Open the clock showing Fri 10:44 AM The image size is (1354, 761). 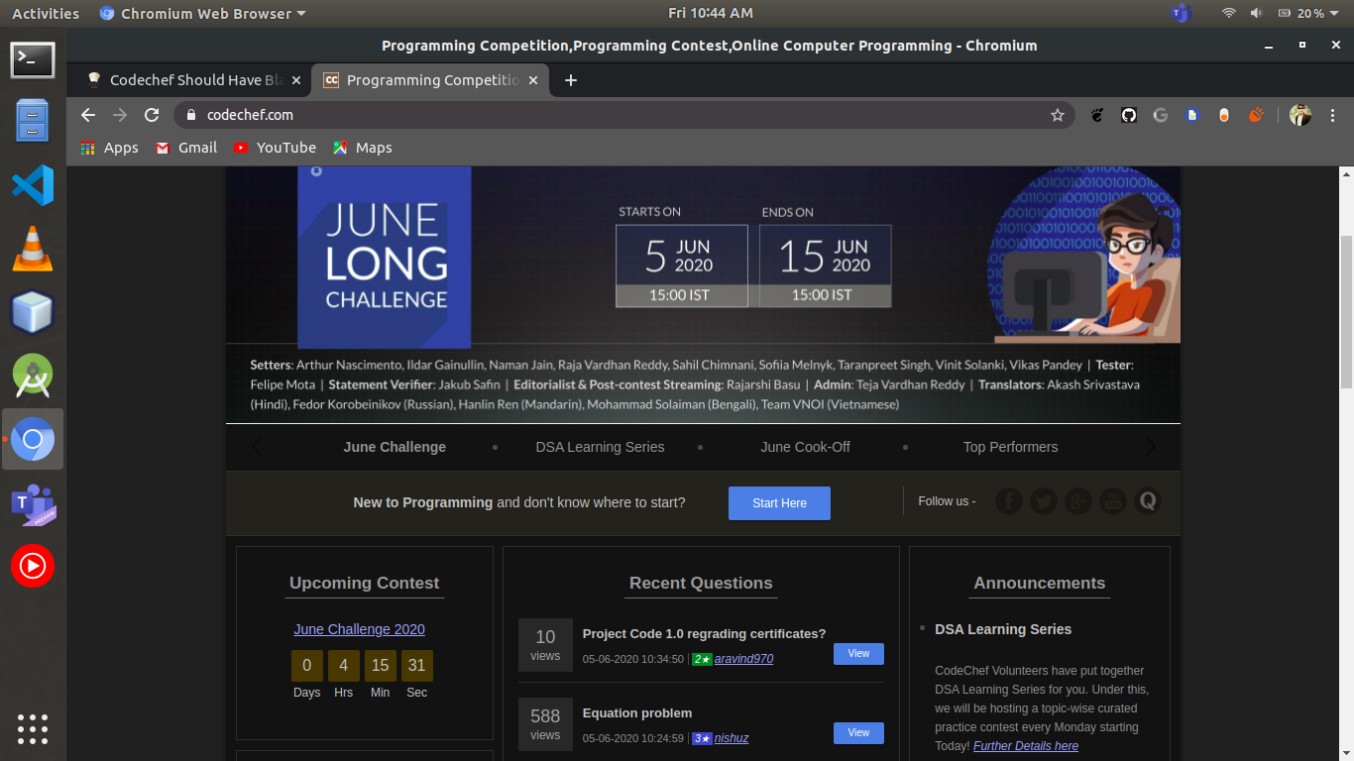[x=711, y=13]
